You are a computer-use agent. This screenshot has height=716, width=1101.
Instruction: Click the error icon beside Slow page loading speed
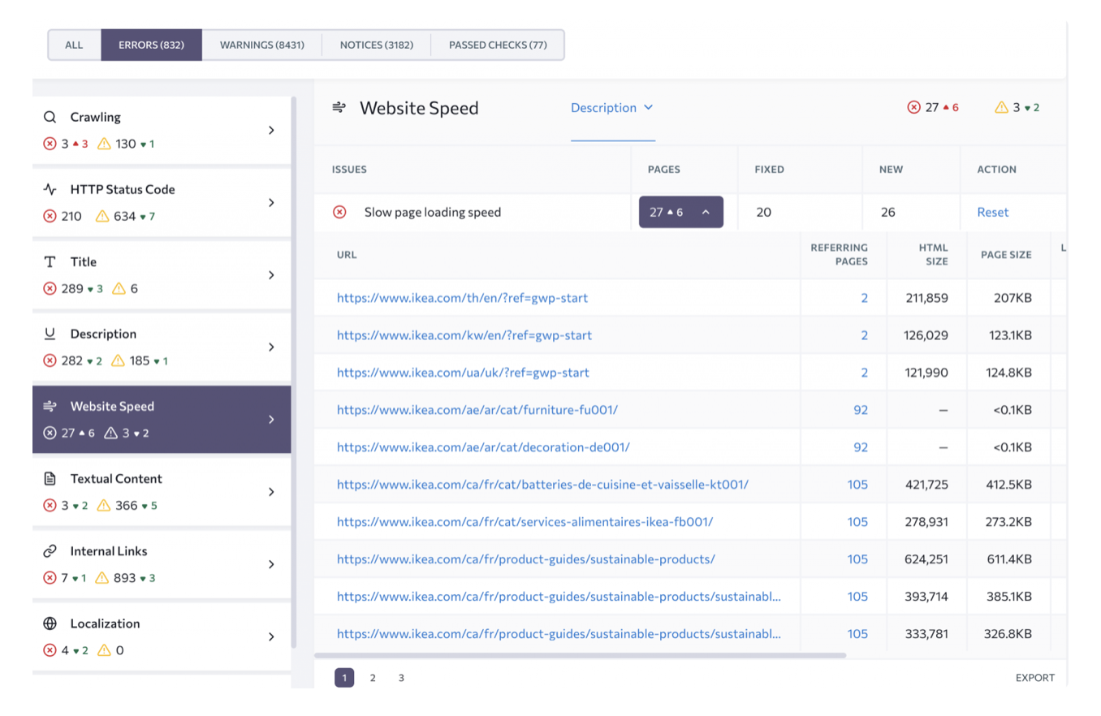339,212
